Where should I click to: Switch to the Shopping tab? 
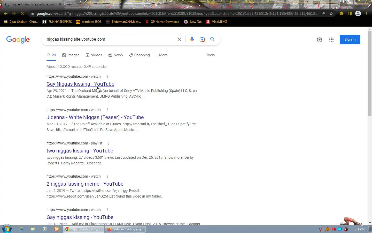point(139,55)
